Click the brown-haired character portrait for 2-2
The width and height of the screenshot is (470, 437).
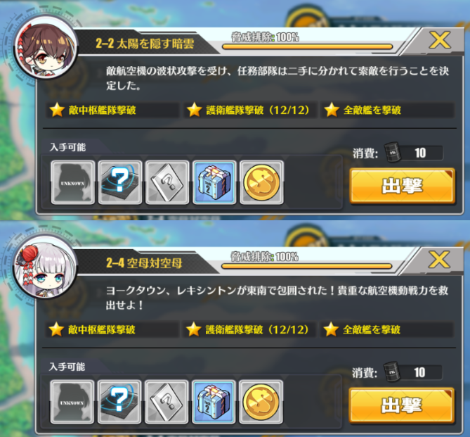[x=46, y=49]
